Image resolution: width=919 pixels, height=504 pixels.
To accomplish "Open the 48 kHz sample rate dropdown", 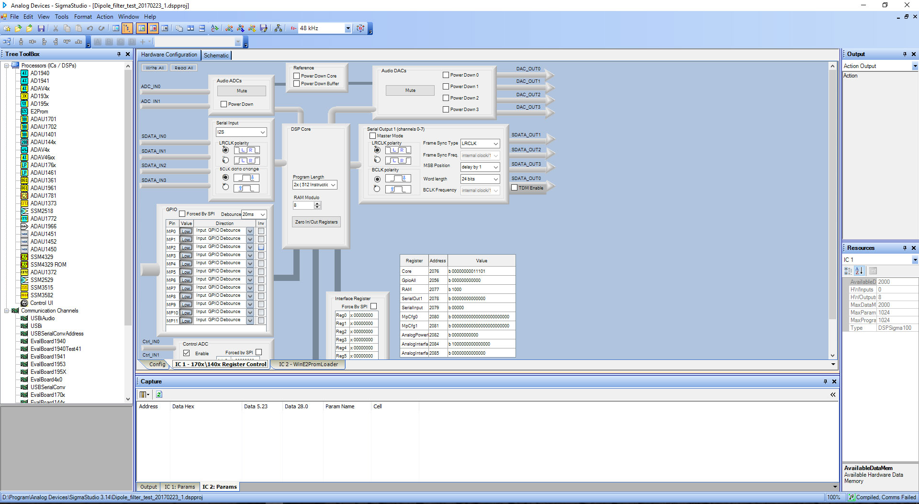I will coord(348,28).
